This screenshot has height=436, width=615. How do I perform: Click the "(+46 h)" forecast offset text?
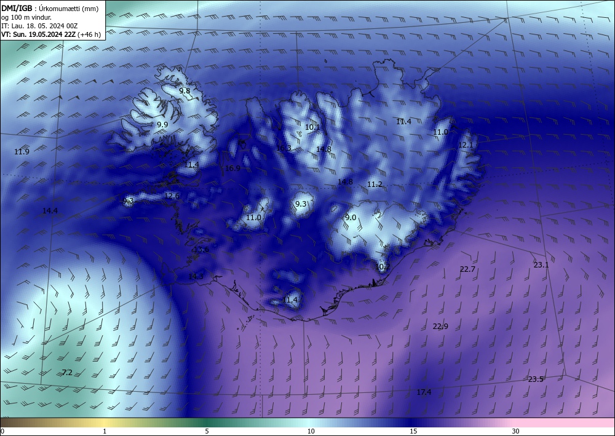89,34
